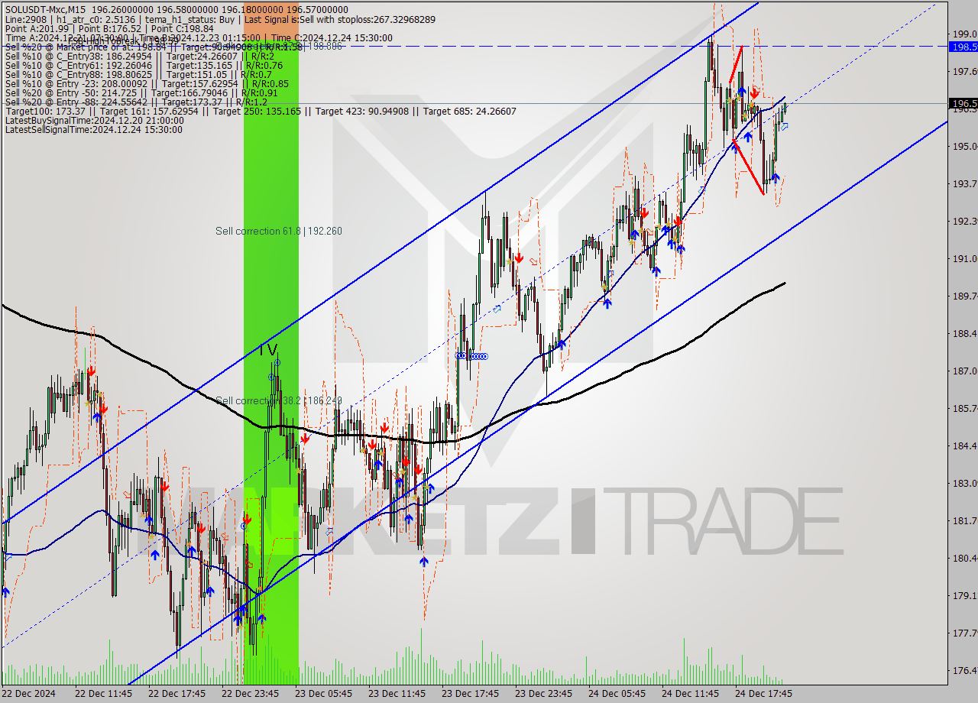Click the '23 Dec 17:45' time axis label
Image resolution: width=978 pixels, height=703 pixels.
470,694
